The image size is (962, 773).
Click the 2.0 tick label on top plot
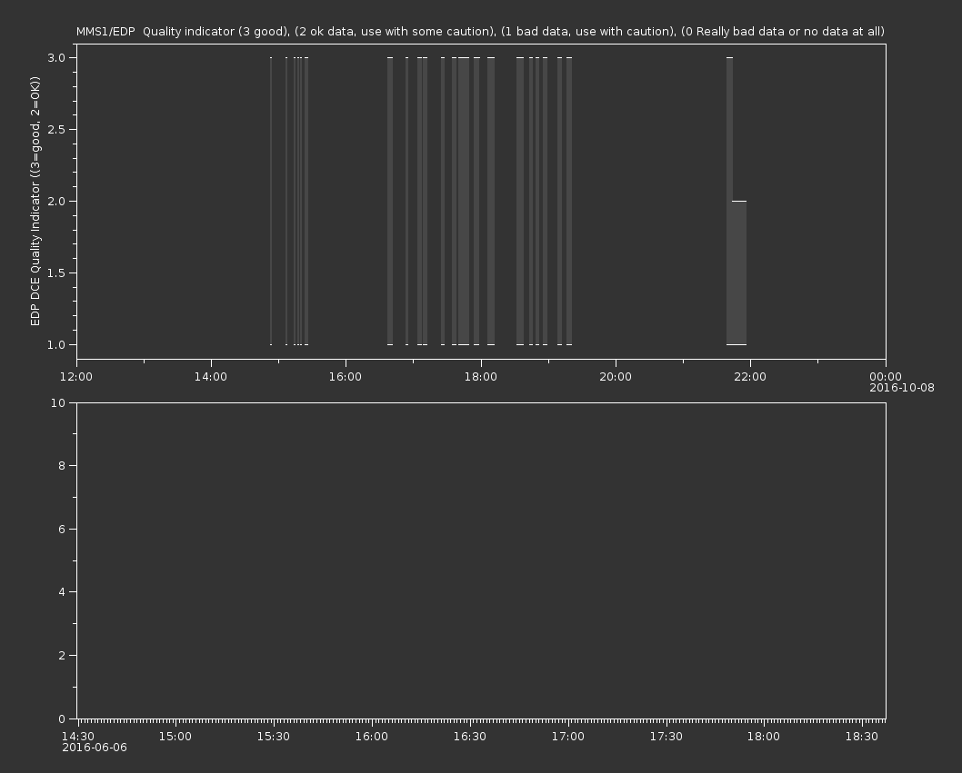pos(56,201)
